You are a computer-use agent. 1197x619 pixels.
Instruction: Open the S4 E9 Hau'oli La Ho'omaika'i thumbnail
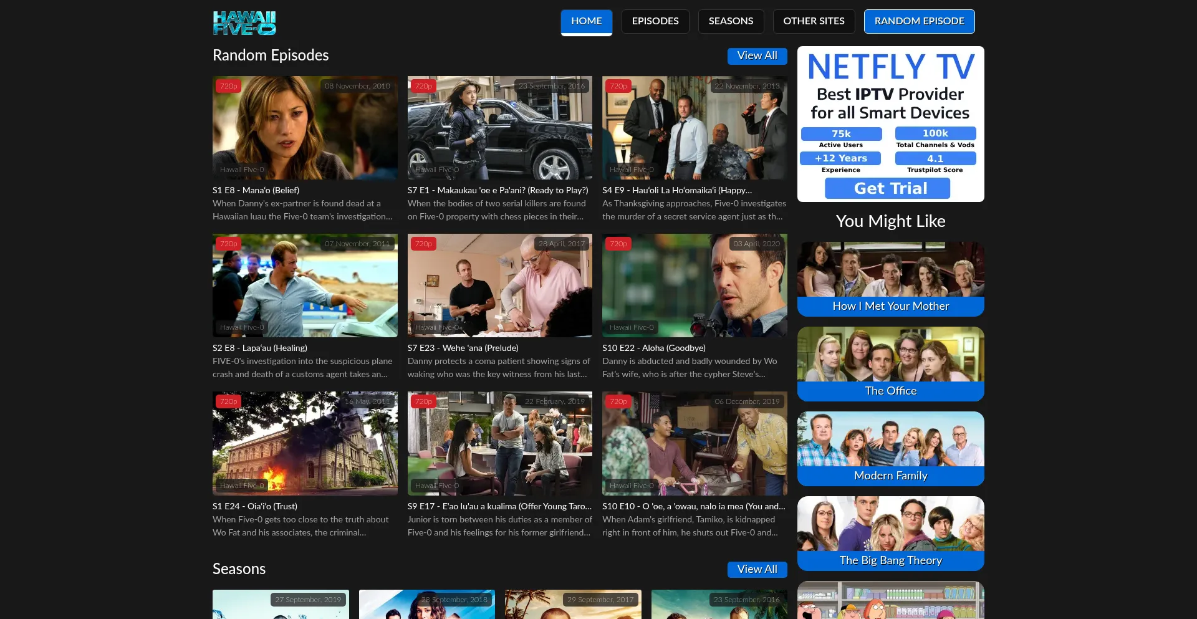coord(695,128)
